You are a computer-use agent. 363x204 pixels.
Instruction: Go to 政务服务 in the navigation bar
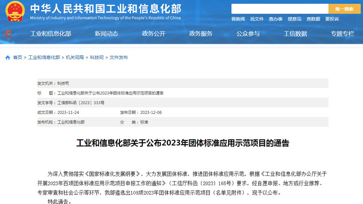tap(201, 34)
